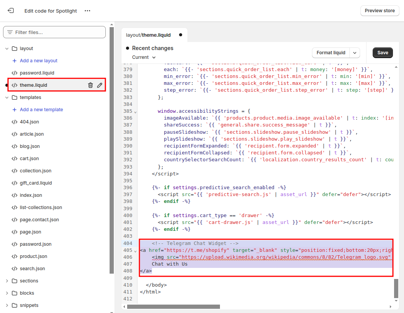This screenshot has width=404, height=313.
Task: Toggle code fold arrow at line 405
Action: click(x=135, y=251)
